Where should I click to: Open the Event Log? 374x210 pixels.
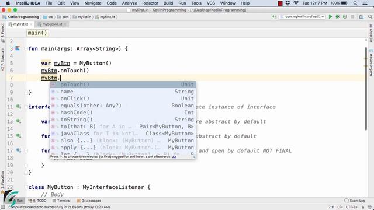(355, 201)
